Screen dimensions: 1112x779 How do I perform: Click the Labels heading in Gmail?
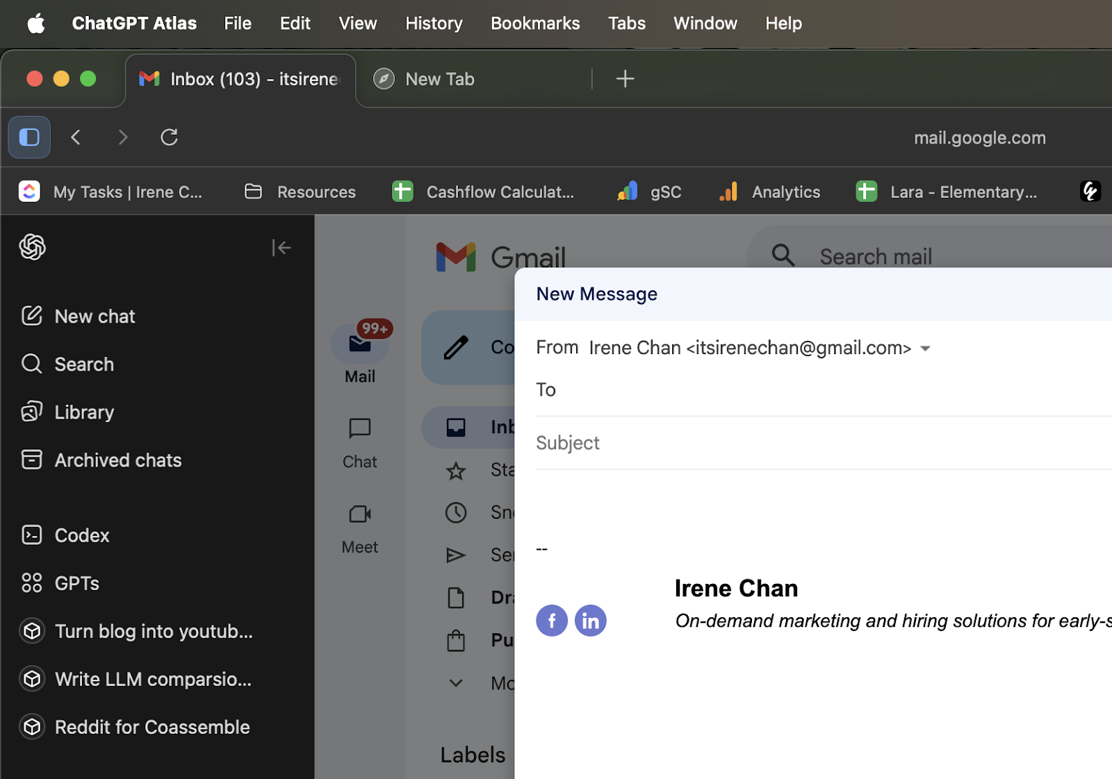[x=473, y=755]
